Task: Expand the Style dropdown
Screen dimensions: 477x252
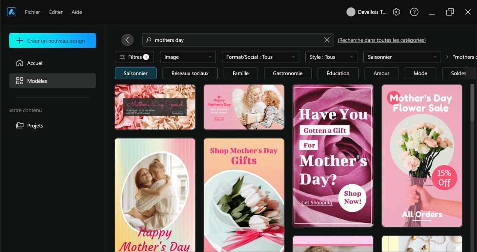Action: pos(331,57)
